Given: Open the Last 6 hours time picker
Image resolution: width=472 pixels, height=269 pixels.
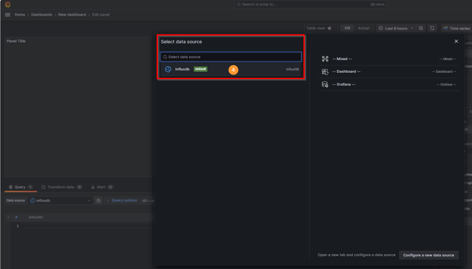Looking at the screenshot, I should 396,28.
